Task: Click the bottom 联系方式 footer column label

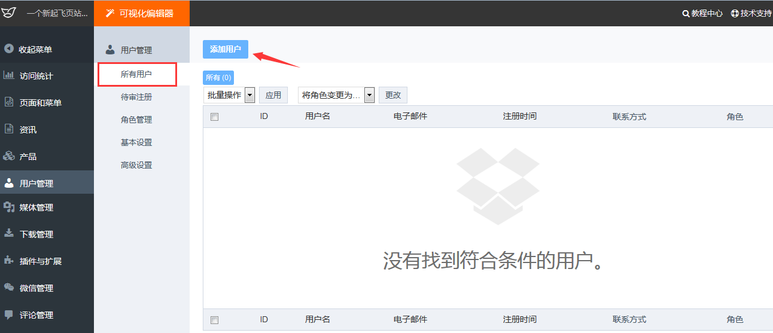Action: (629, 319)
